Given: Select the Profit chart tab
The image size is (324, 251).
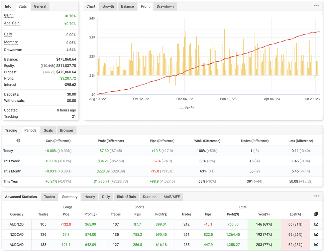Looking at the screenshot, I should point(145,6).
